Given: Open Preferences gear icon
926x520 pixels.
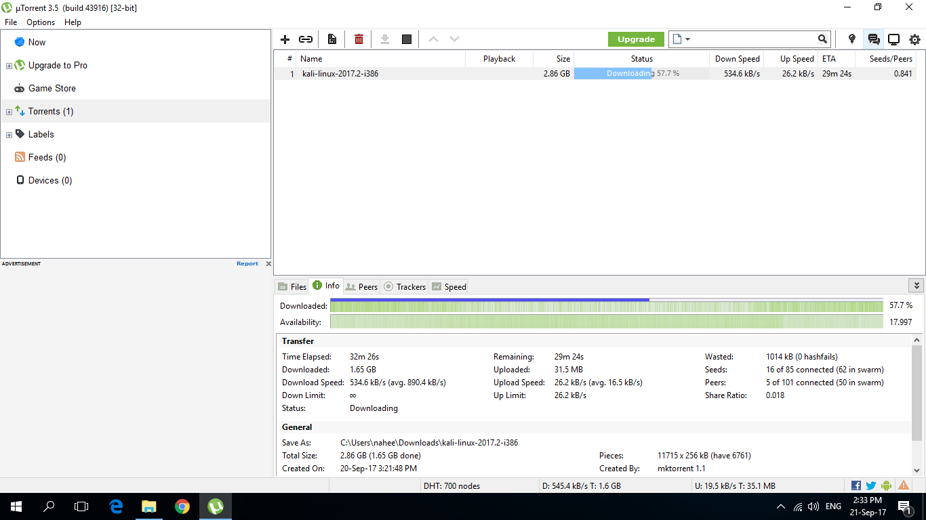Looking at the screenshot, I should click(x=915, y=39).
